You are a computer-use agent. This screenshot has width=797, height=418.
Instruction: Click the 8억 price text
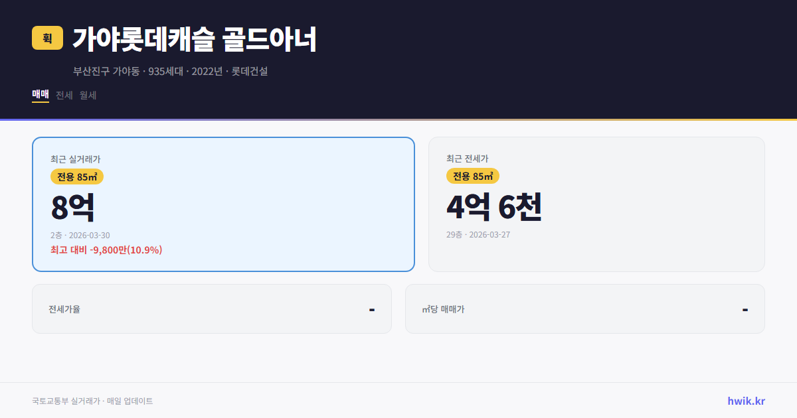(72, 207)
